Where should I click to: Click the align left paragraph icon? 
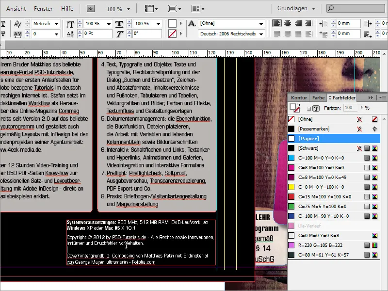tap(277, 23)
